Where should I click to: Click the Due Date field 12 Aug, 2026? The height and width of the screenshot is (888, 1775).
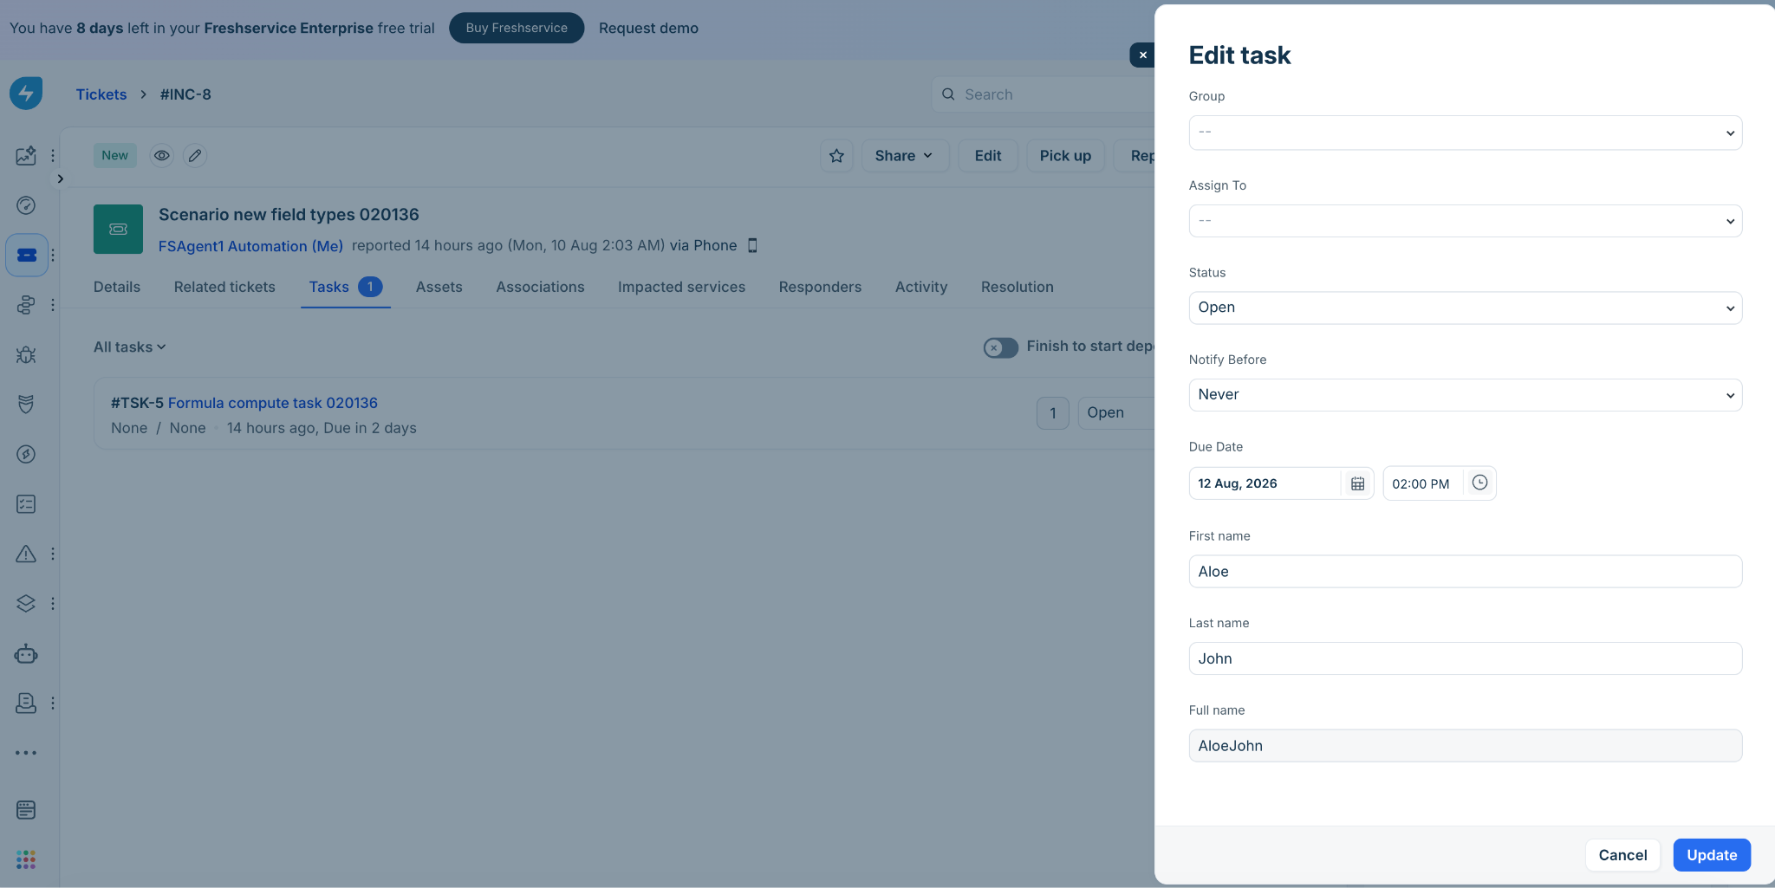(x=1265, y=483)
